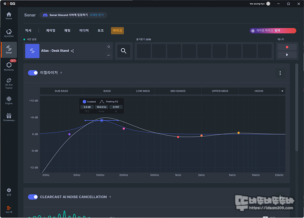304x218 pixels.
Task: Click the vertical scrollbar on the right
Action: (x=297, y=107)
